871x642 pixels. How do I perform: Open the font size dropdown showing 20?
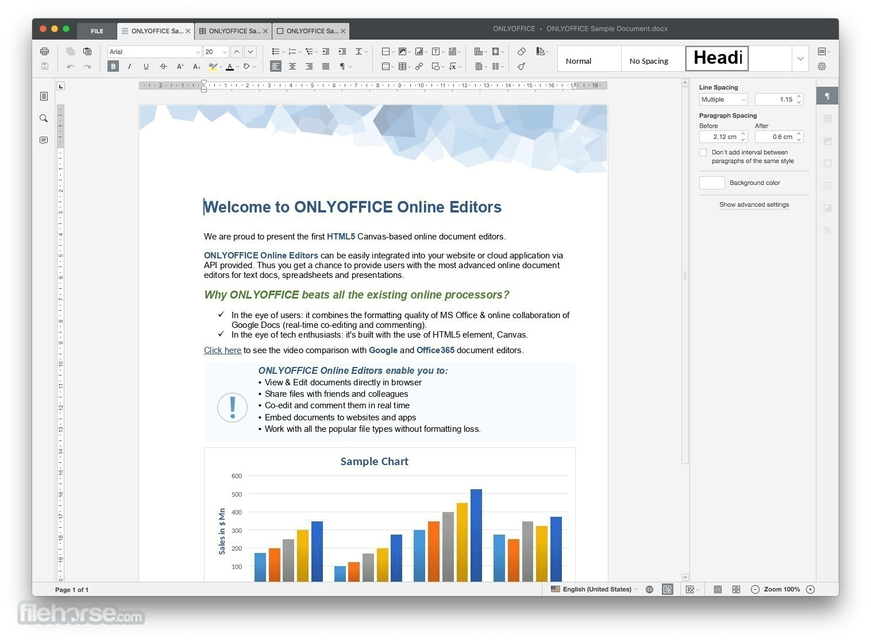(225, 52)
